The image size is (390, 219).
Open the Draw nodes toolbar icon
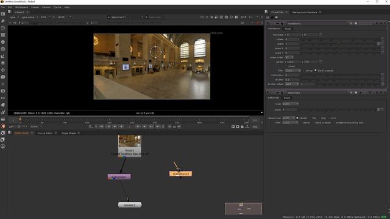click(x=2, y=21)
